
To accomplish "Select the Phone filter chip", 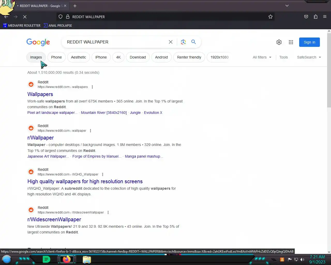I will click(x=56, y=57).
